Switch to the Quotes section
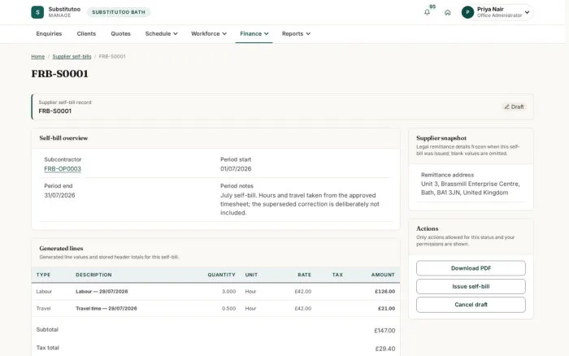Viewport: 569px width, 356px height. pos(120,34)
